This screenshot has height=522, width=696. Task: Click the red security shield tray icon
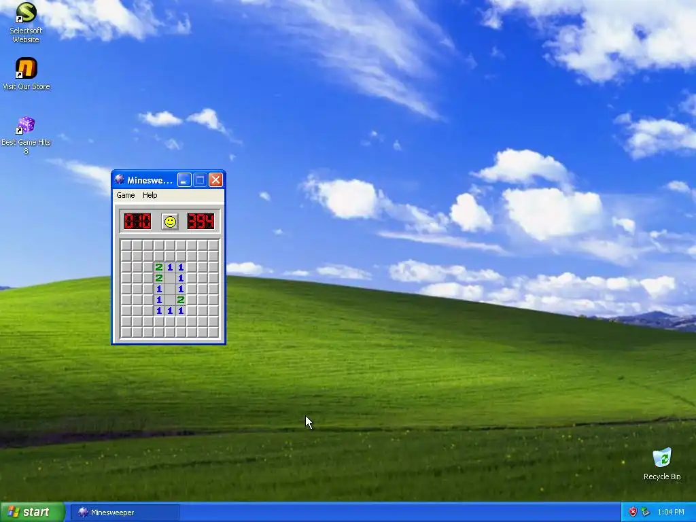(x=633, y=512)
